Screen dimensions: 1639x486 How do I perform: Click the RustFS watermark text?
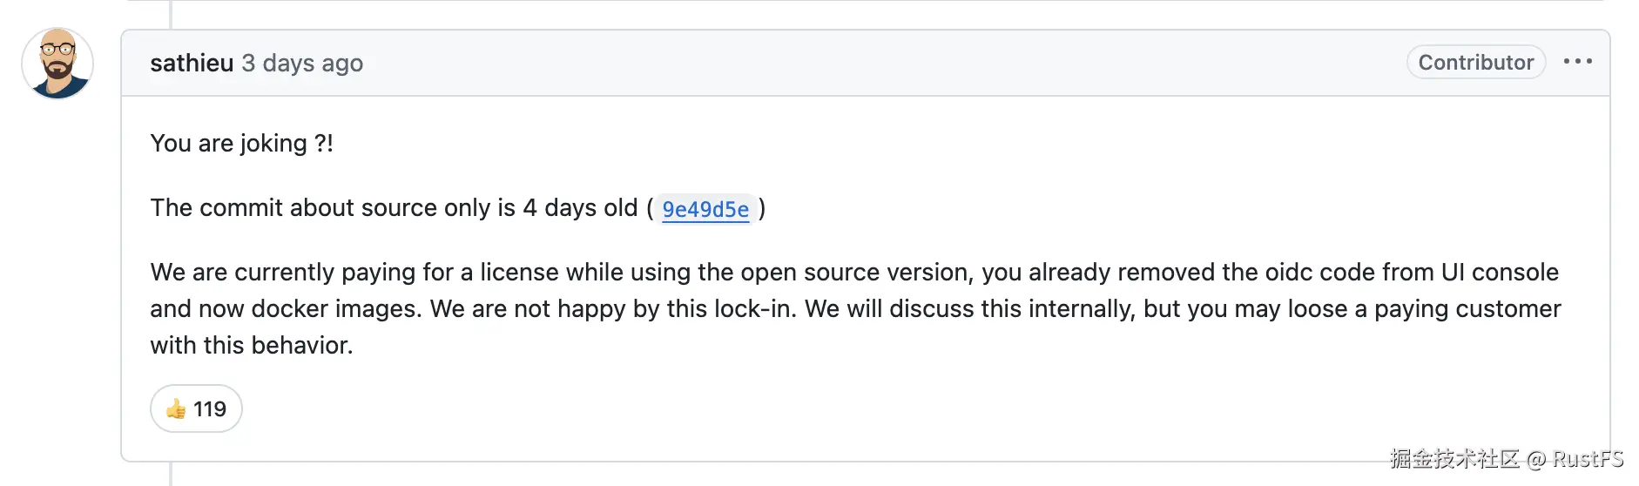click(x=1588, y=459)
